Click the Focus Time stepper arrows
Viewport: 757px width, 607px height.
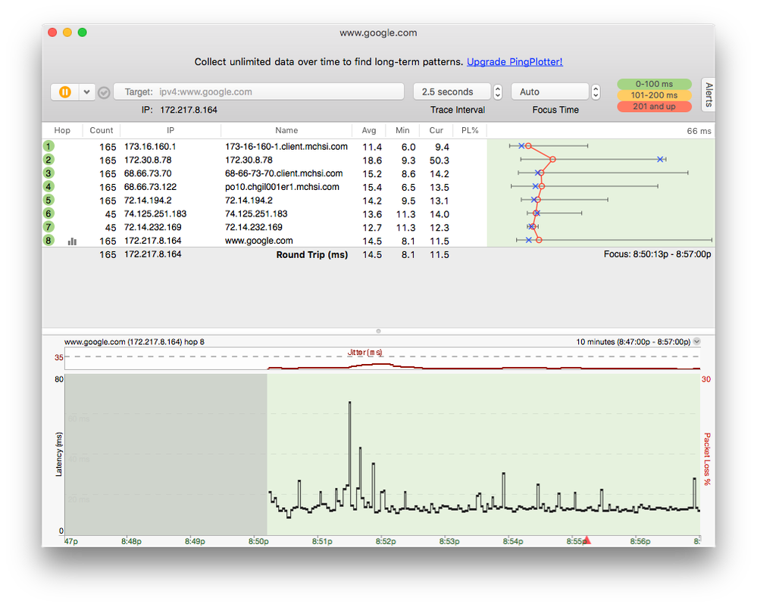pyautogui.click(x=596, y=92)
